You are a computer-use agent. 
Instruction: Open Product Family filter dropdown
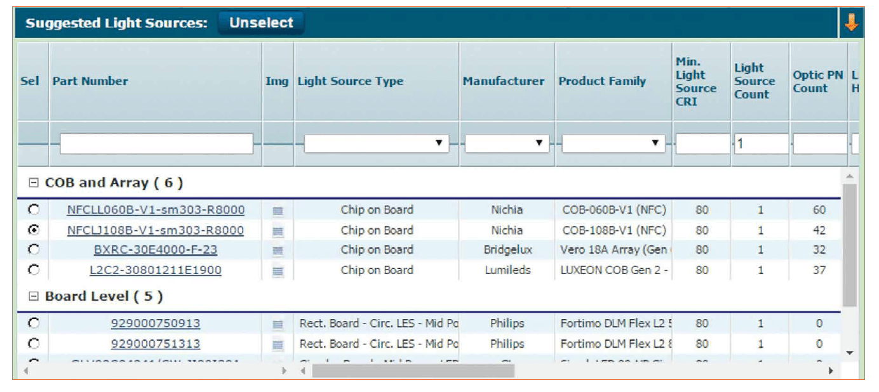614,143
